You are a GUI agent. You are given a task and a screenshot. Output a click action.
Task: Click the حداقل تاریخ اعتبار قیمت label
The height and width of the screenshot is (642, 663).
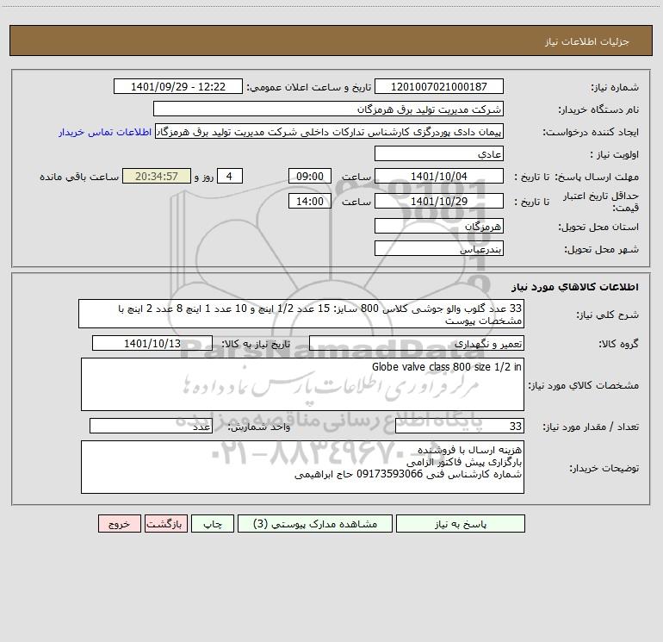click(x=601, y=202)
